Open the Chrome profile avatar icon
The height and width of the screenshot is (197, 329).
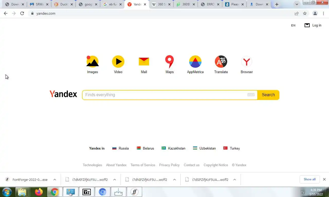[x=315, y=13]
